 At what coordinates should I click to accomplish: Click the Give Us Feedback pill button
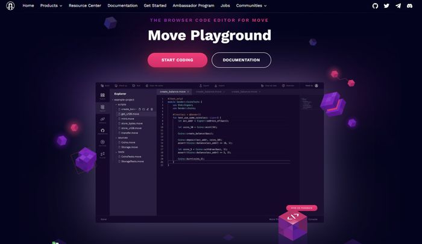click(x=301, y=208)
